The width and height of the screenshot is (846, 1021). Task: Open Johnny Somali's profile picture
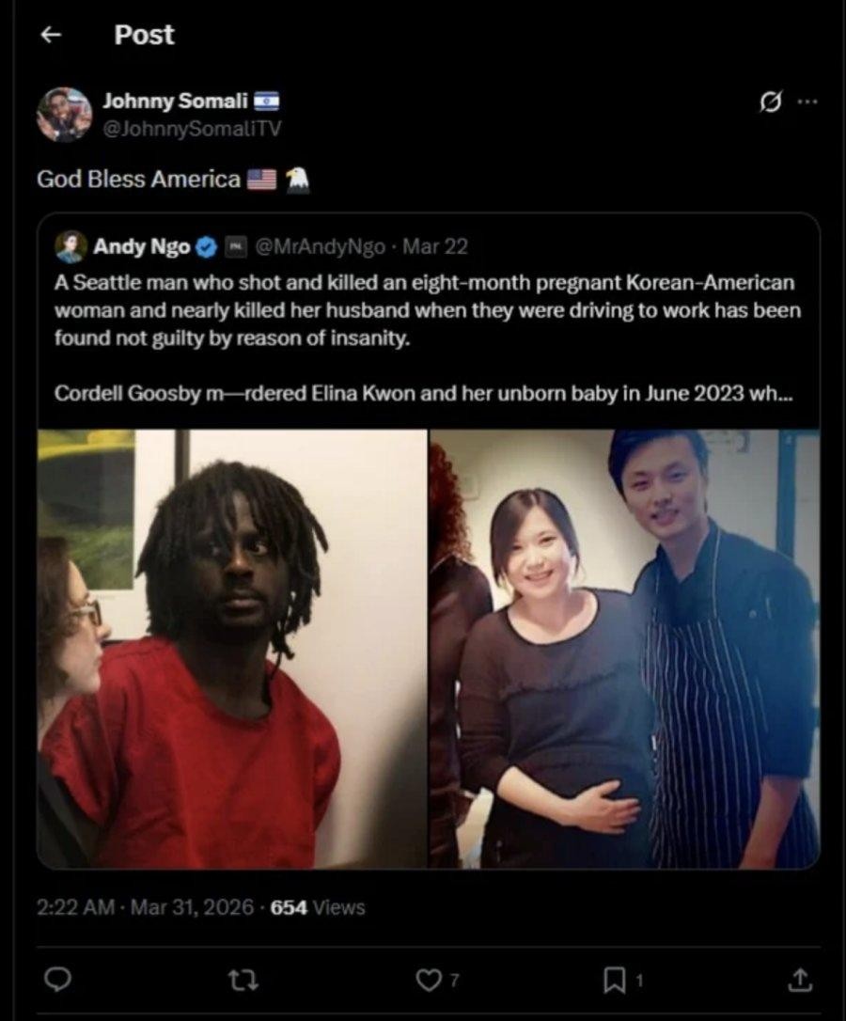pyautogui.click(x=64, y=115)
